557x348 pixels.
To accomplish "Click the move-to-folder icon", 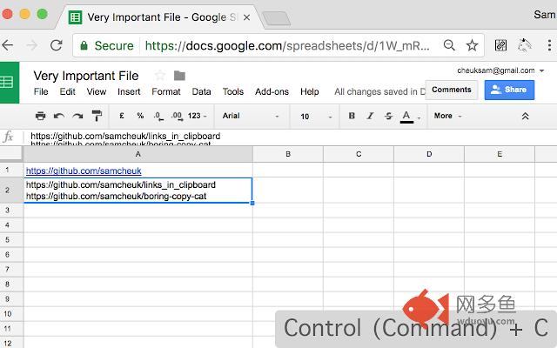I will click(179, 76).
